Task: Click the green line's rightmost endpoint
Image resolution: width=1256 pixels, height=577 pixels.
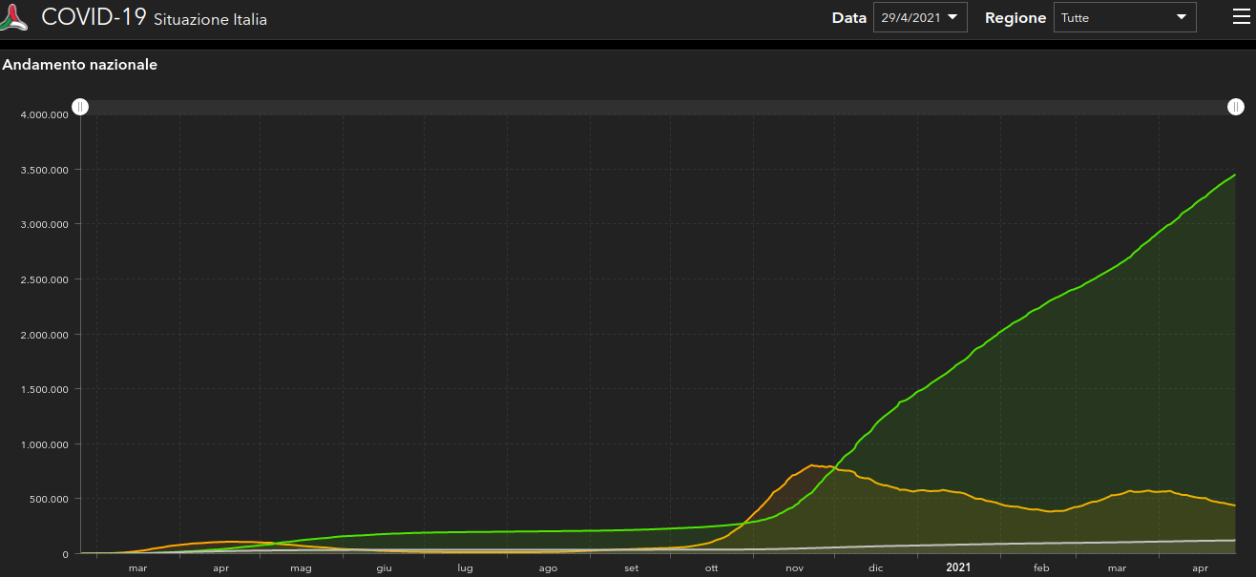Action: pyautogui.click(x=1235, y=175)
